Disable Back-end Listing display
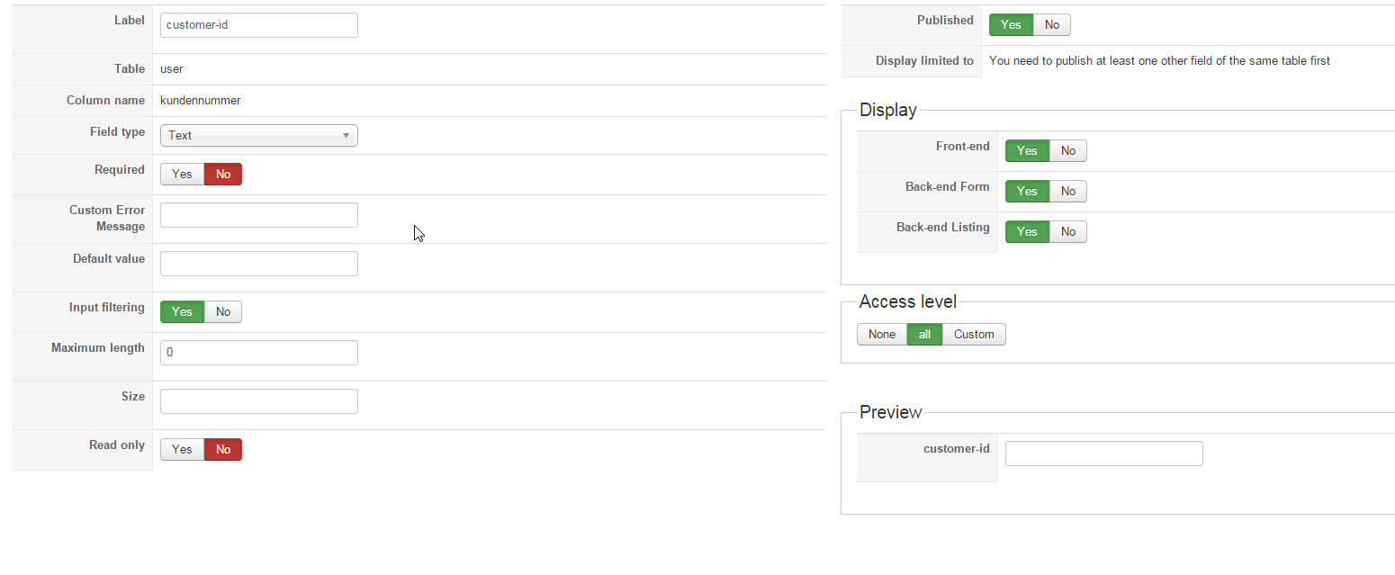 pyautogui.click(x=1067, y=232)
